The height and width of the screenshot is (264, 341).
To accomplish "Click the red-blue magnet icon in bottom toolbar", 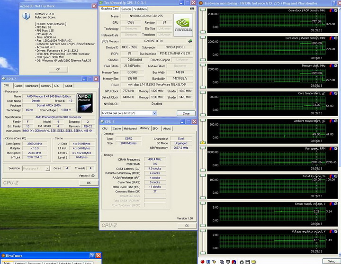I will 234,262.
